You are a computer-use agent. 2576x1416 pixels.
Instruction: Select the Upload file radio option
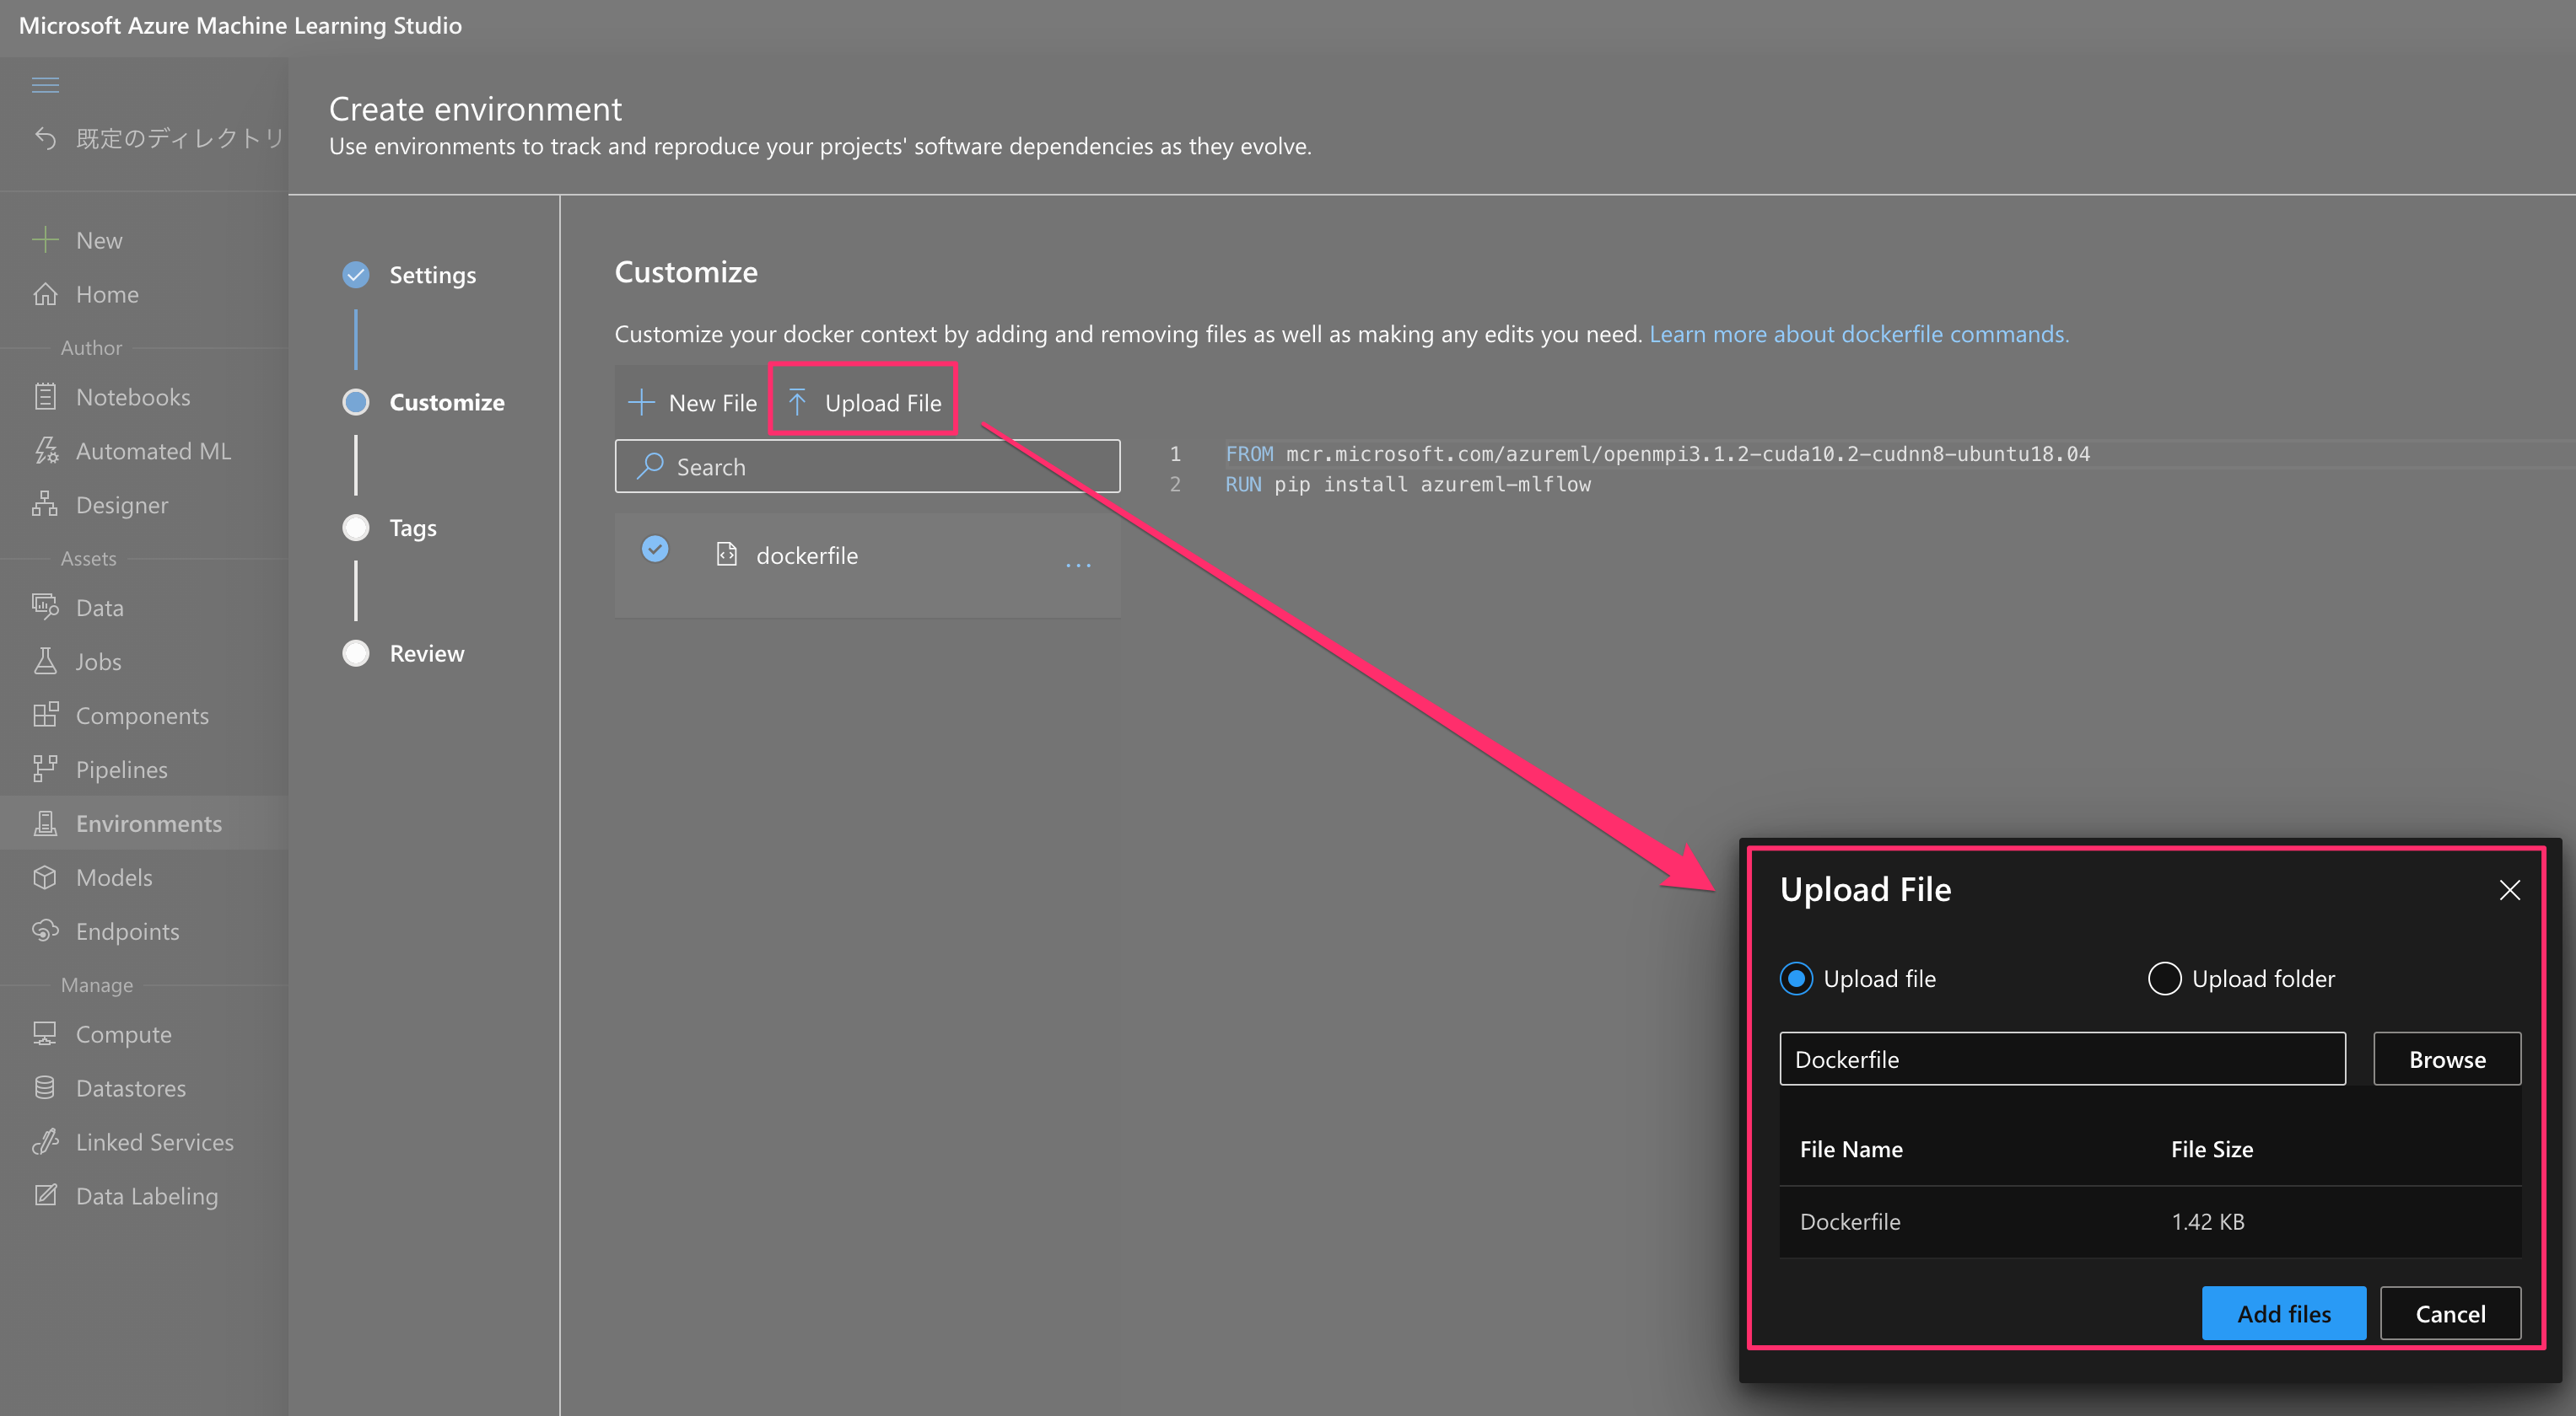coord(1796,979)
